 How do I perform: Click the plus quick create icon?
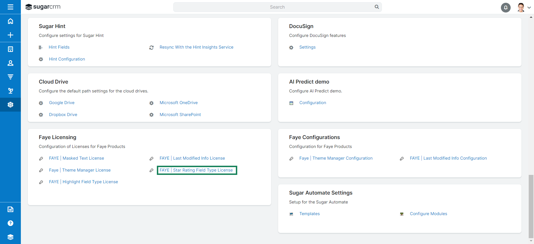click(x=10, y=35)
